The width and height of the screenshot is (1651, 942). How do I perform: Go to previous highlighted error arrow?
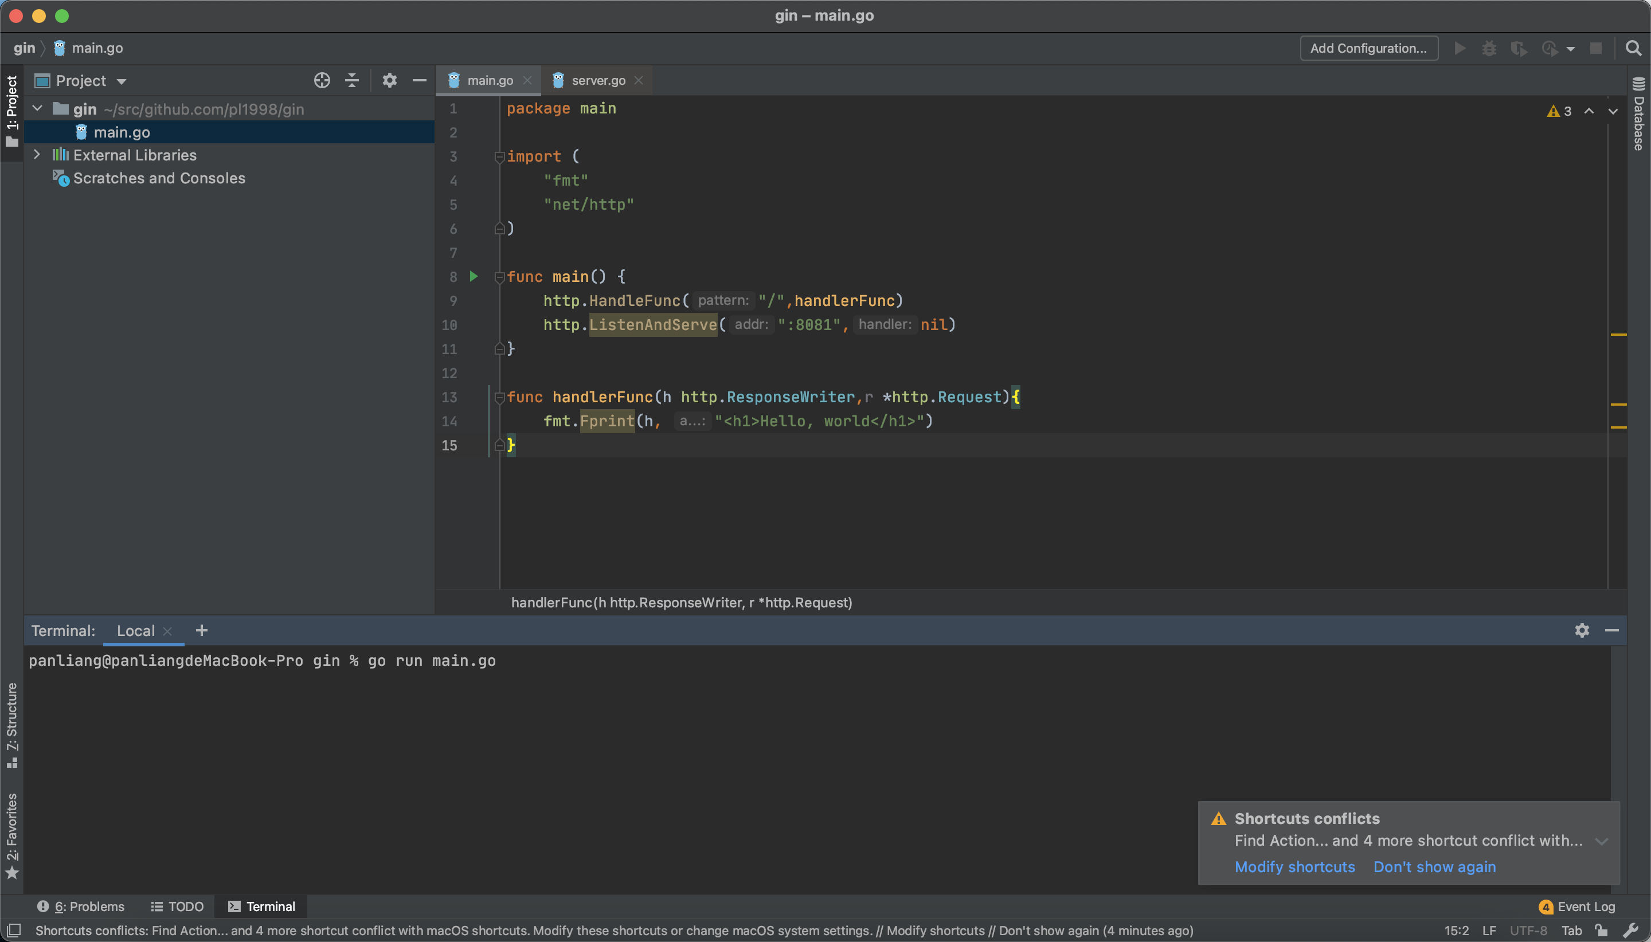coord(1589,111)
